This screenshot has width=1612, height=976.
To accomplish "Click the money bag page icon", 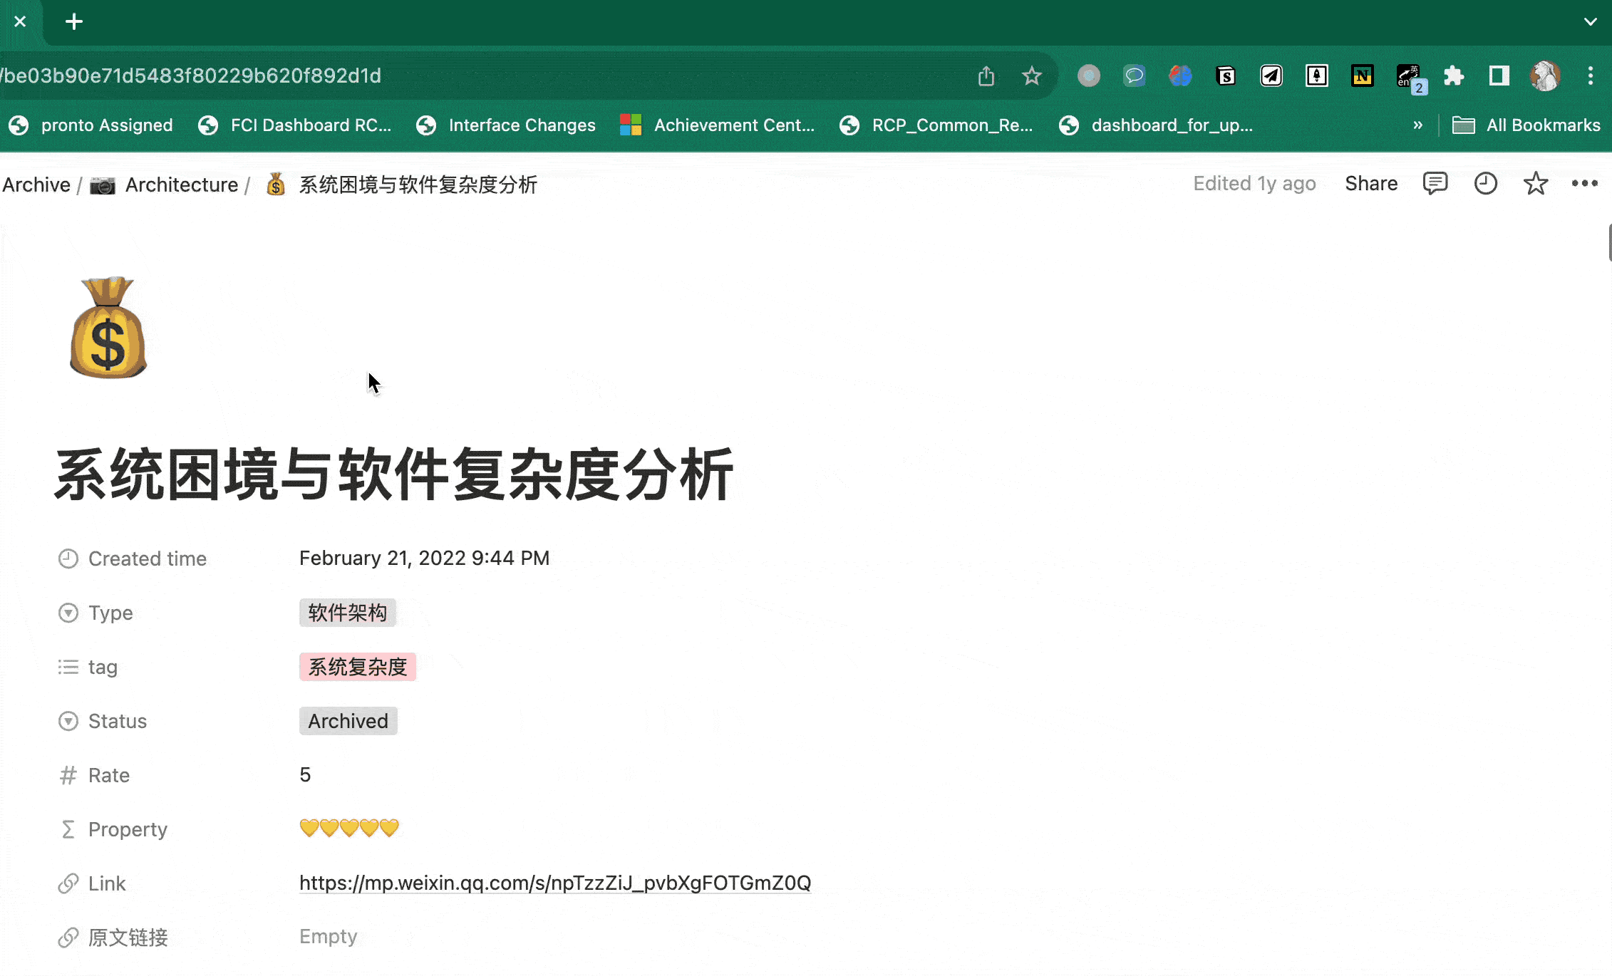I will (108, 328).
